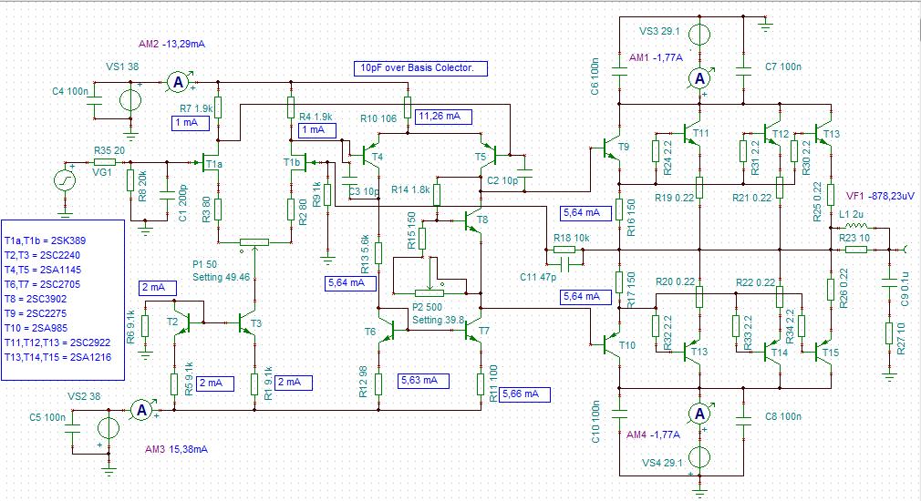This screenshot has height=501, width=921.
Task: Click the '5,63 mA' current label
Action: click(x=423, y=380)
